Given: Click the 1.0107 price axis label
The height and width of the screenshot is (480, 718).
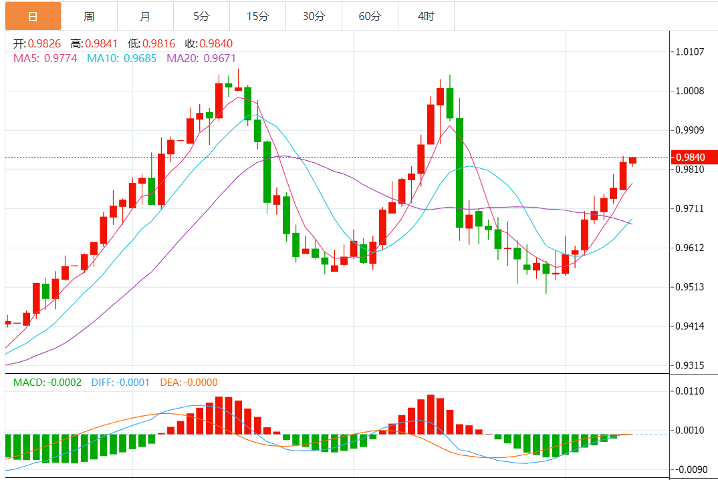Looking at the screenshot, I should (x=690, y=51).
